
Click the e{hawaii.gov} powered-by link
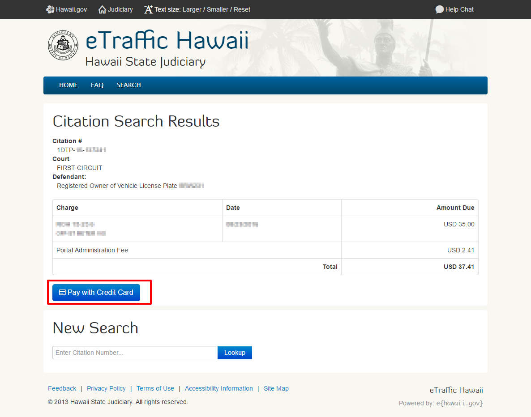click(x=459, y=403)
